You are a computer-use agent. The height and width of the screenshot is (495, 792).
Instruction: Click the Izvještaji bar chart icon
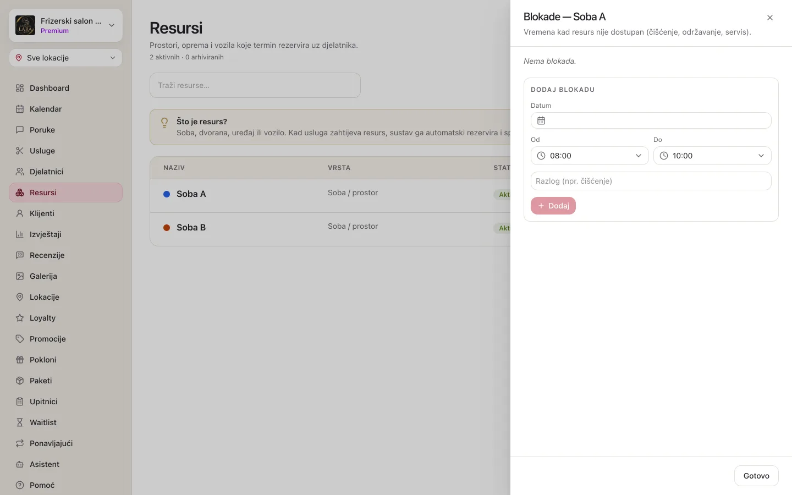pyautogui.click(x=20, y=234)
